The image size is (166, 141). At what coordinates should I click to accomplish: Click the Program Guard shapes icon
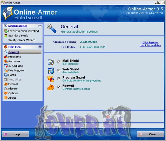tap(51, 79)
